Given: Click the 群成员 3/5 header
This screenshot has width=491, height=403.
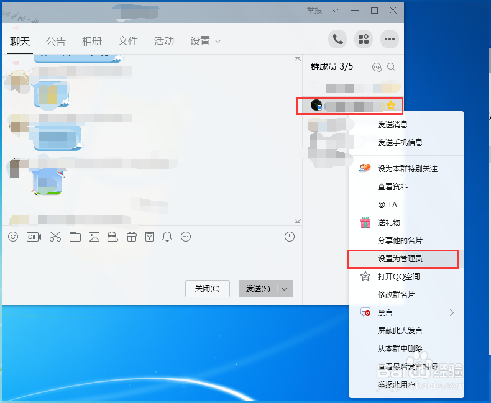Looking at the screenshot, I should [332, 66].
